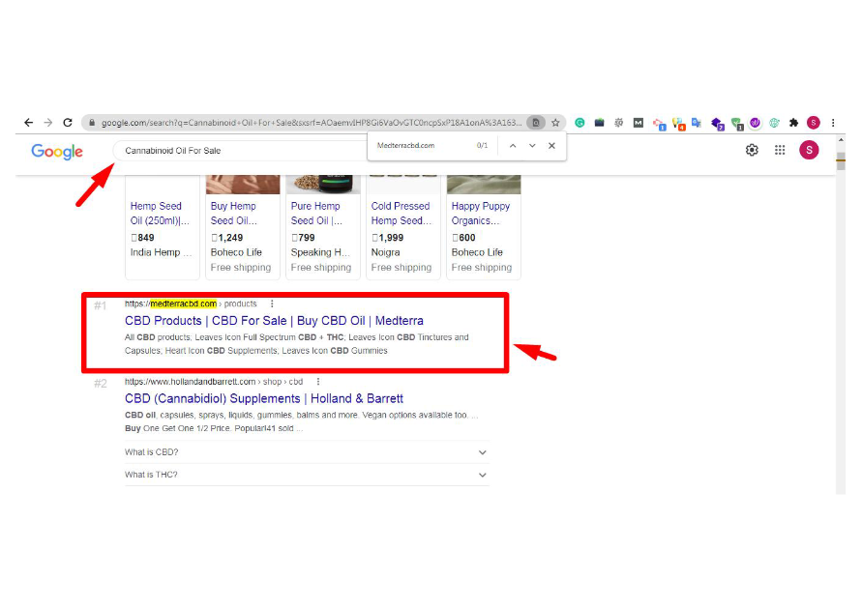
Task: Open options menu beside hollandandbarrett.com result
Action: [317, 382]
